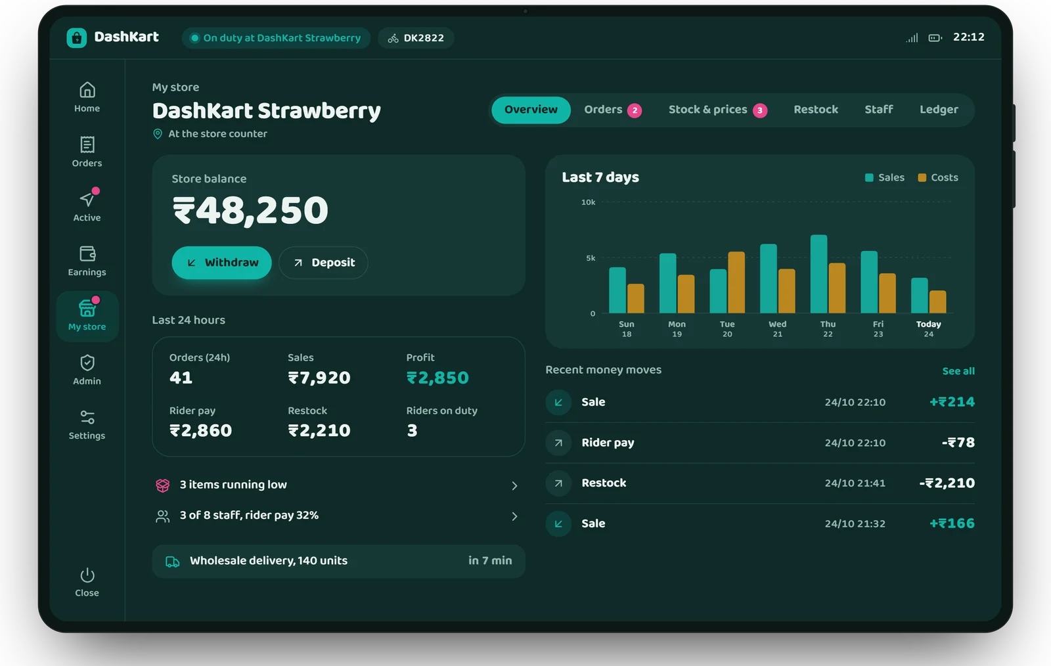Open the Orders sidebar icon
This screenshot has height=666, width=1051.
87,144
